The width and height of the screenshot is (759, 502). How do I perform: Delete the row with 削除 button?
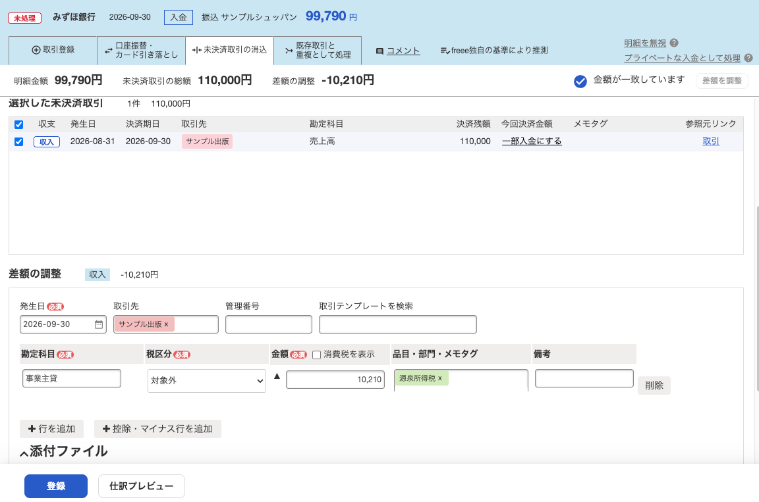654,386
